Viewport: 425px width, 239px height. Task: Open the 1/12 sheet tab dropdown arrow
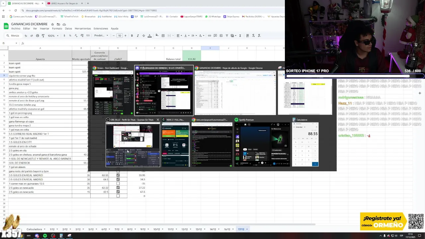(x=57, y=229)
